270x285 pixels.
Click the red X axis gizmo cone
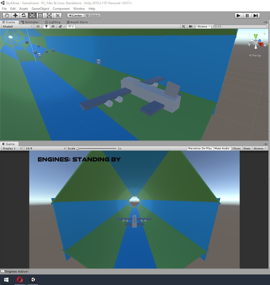[x=261, y=44]
